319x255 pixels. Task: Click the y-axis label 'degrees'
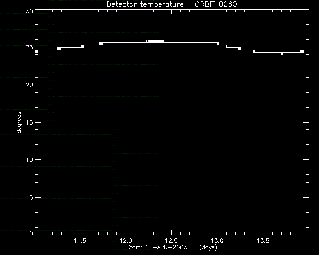(19, 123)
